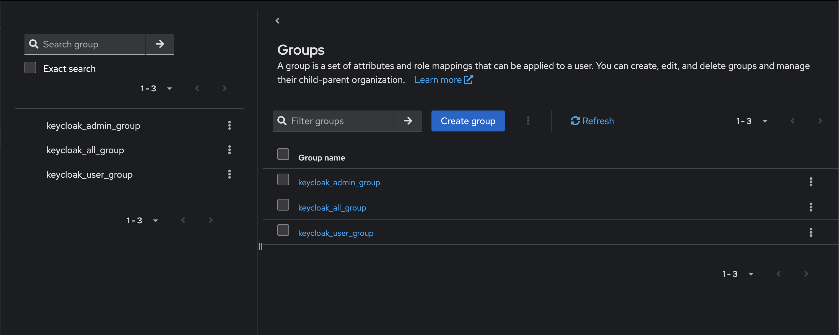Click the back arrow above the Groups heading
Viewport: 839px width, 335px height.
click(278, 20)
